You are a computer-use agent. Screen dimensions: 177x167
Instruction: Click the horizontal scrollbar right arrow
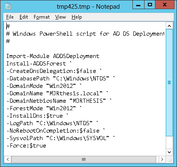(x=162, y=159)
